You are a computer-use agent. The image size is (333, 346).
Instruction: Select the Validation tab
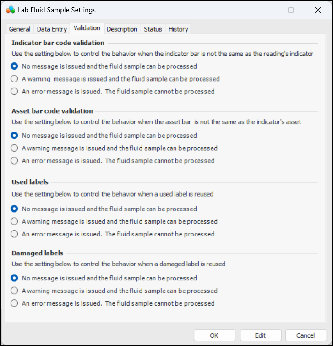coord(87,28)
